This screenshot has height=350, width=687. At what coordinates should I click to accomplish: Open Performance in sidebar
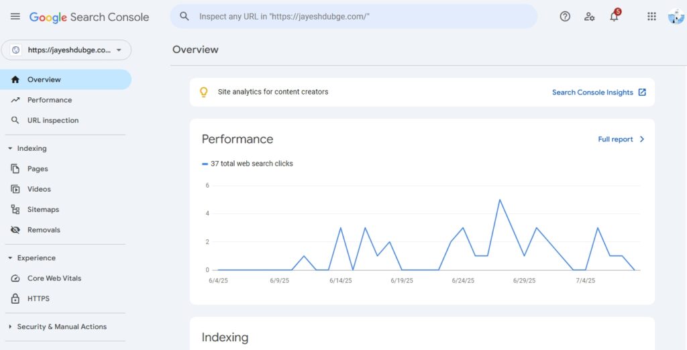[x=66, y=100]
